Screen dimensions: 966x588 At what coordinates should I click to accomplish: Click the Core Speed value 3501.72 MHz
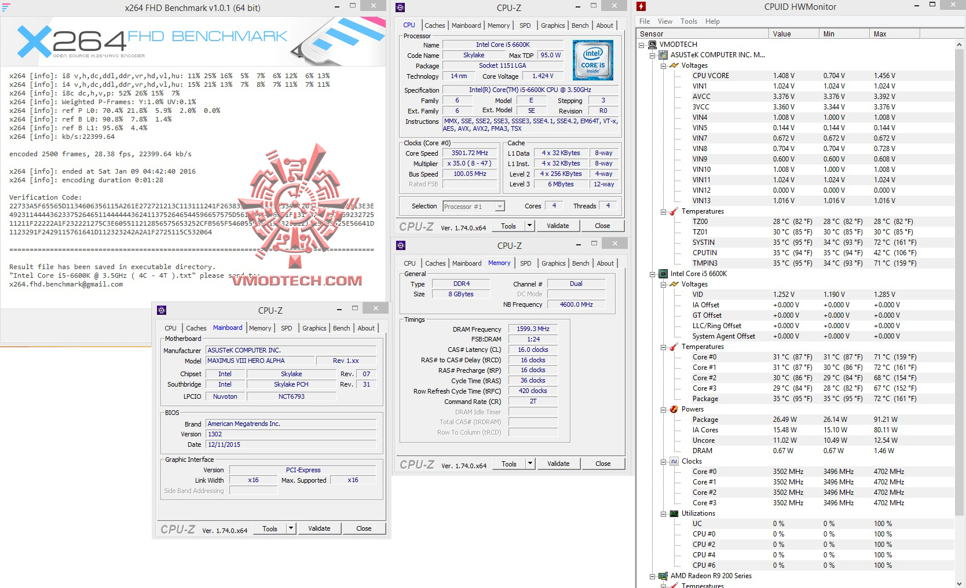pos(470,153)
